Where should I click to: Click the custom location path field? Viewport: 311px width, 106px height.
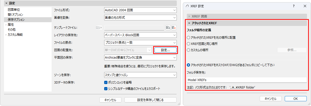[247, 57]
